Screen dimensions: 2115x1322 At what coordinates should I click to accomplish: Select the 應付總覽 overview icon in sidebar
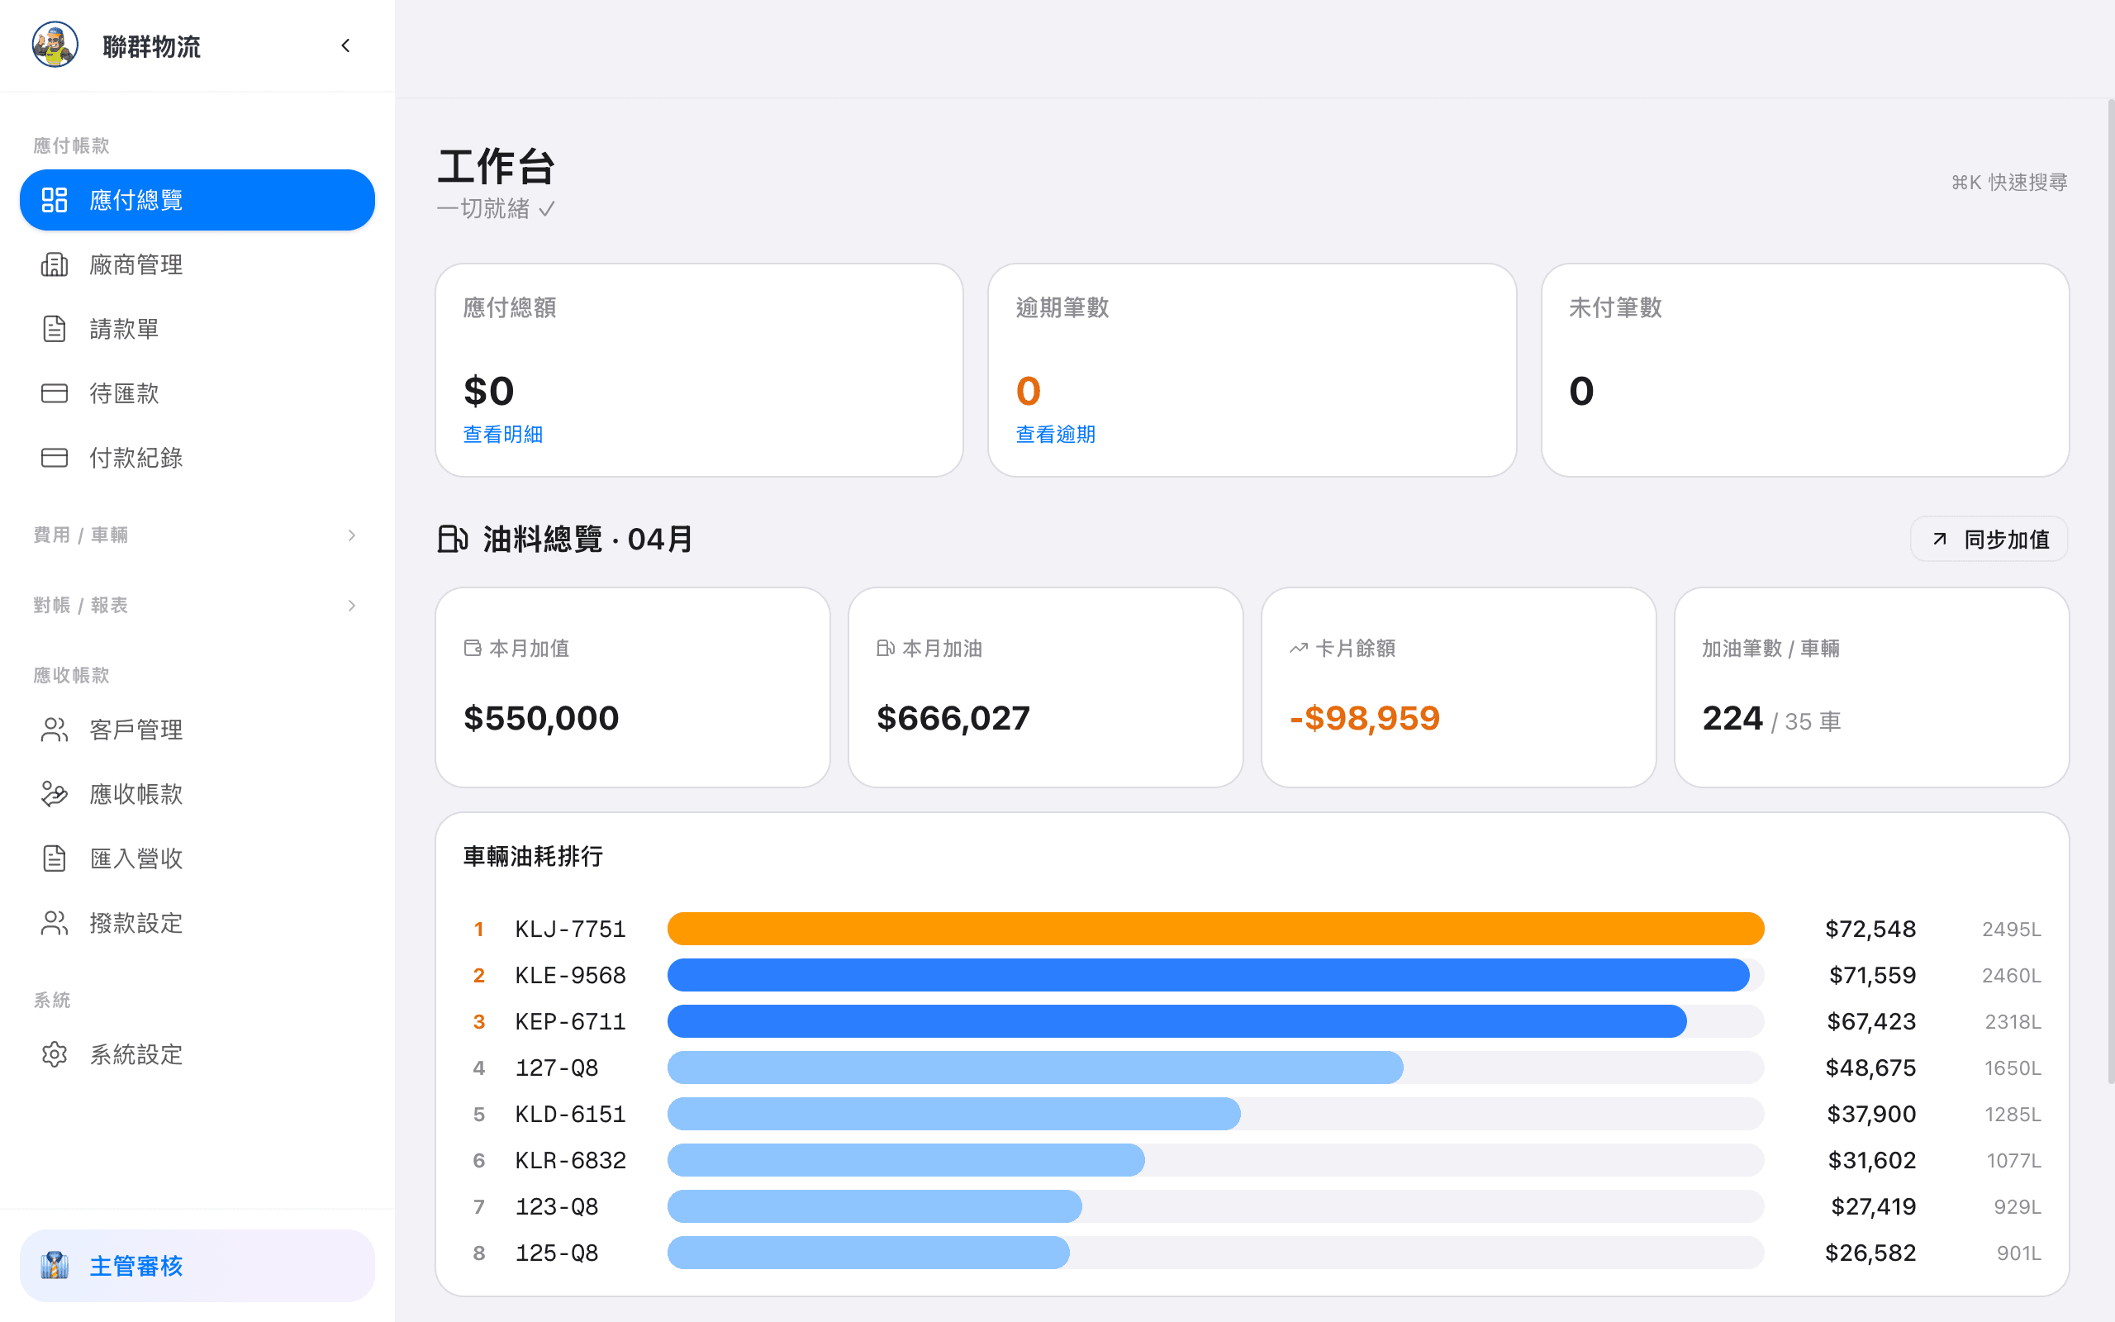[x=55, y=199]
